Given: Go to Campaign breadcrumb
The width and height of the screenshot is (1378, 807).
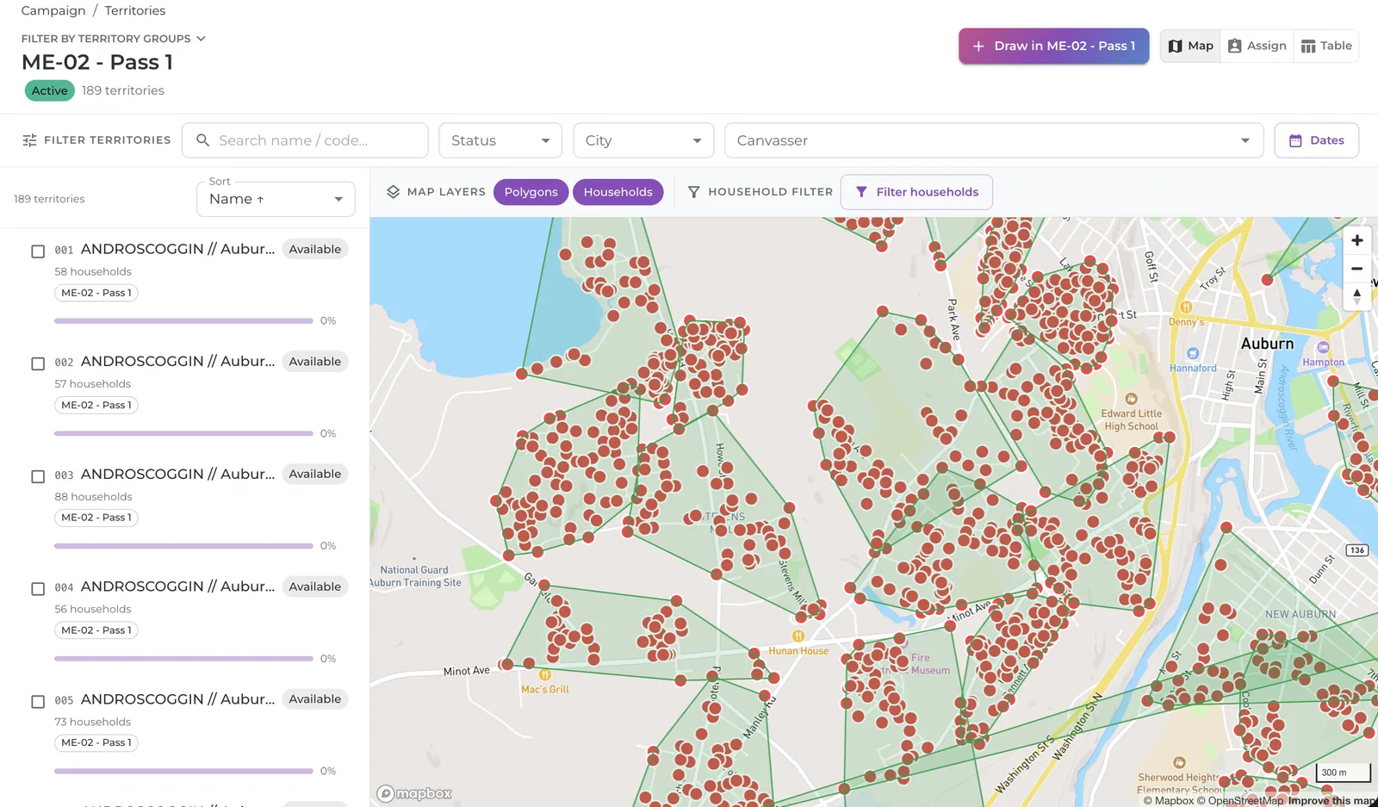Looking at the screenshot, I should (53, 10).
